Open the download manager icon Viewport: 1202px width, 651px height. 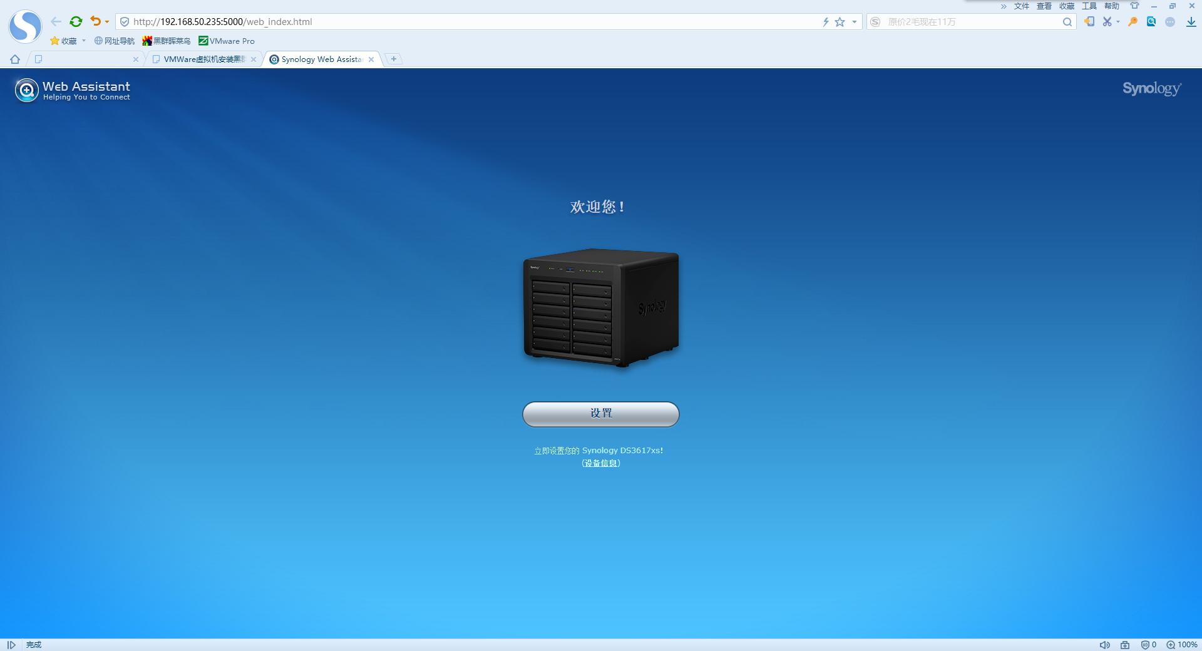[x=1192, y=21]
